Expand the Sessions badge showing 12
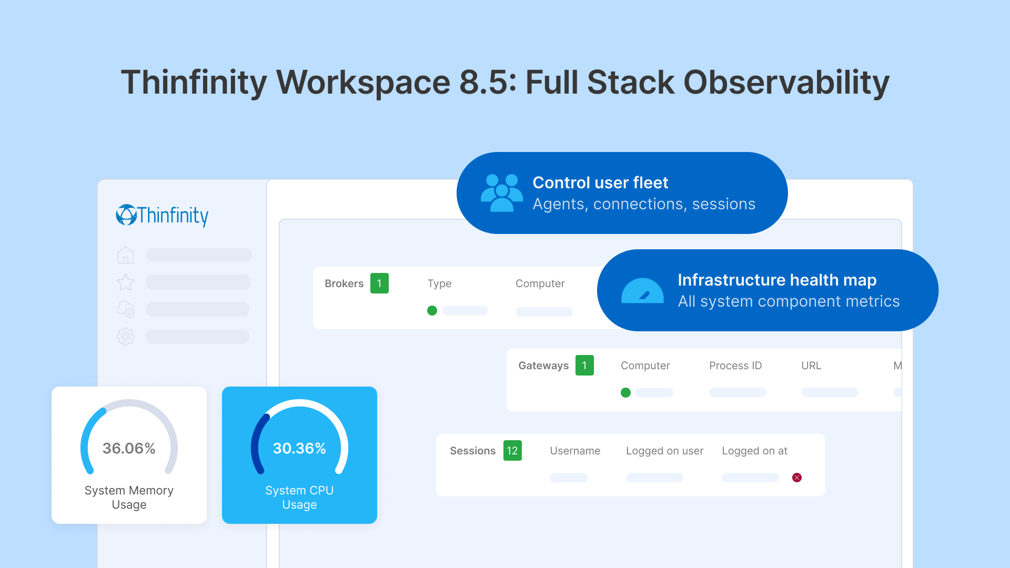The image size is (1010, 568). click(x=512, y=451)
